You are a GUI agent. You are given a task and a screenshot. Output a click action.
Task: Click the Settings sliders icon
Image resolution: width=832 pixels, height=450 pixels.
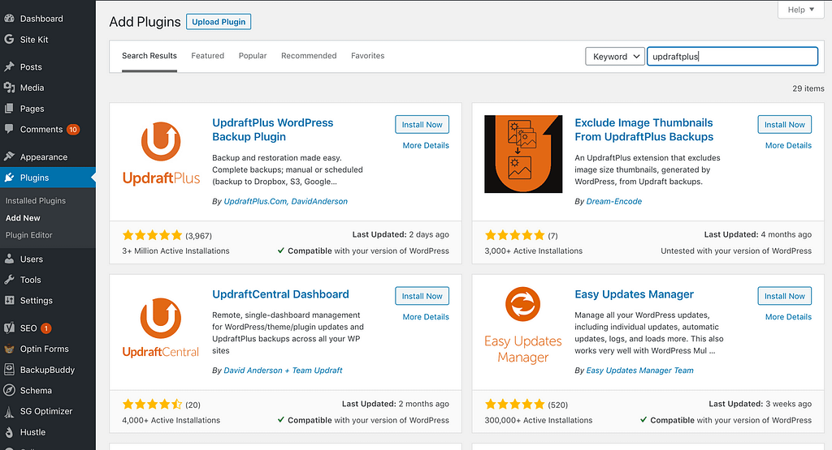coord(9,300)
